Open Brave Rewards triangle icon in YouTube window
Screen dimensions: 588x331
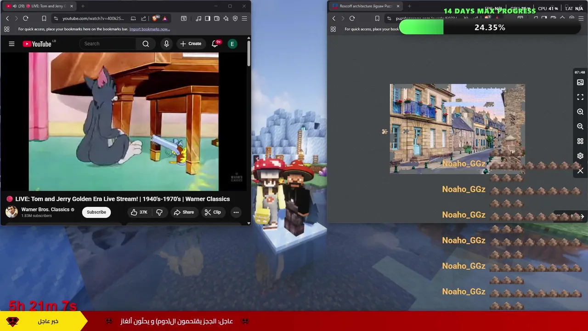point(164,18)
